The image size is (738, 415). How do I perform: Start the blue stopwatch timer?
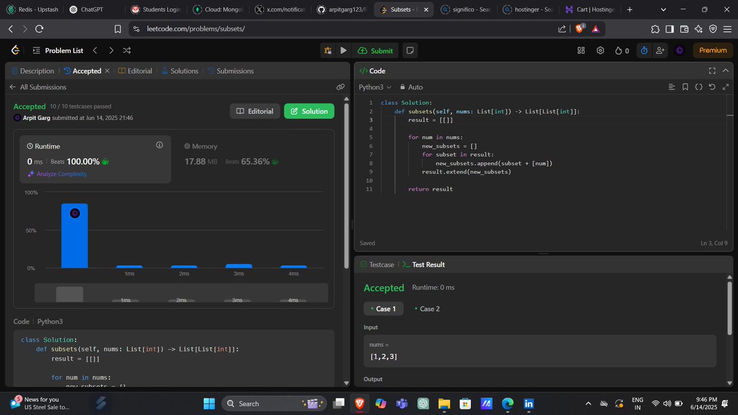click(644, 50)
